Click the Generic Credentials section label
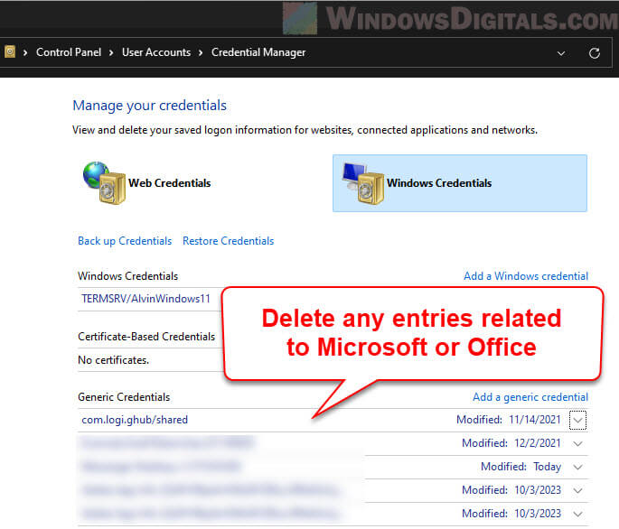Image resolution: width=619 pixels, height=529 pixels. [x=124, y=397]
